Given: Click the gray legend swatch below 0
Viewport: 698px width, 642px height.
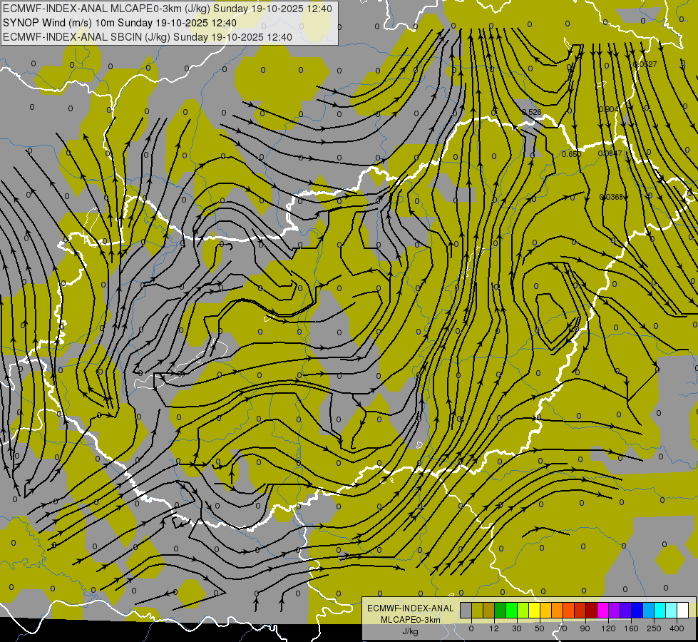Looking at the screenshot, I should point(466,611).
